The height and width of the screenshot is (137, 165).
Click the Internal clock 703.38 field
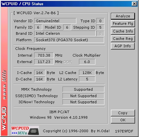pyautogui.click(x=44, y=55)
